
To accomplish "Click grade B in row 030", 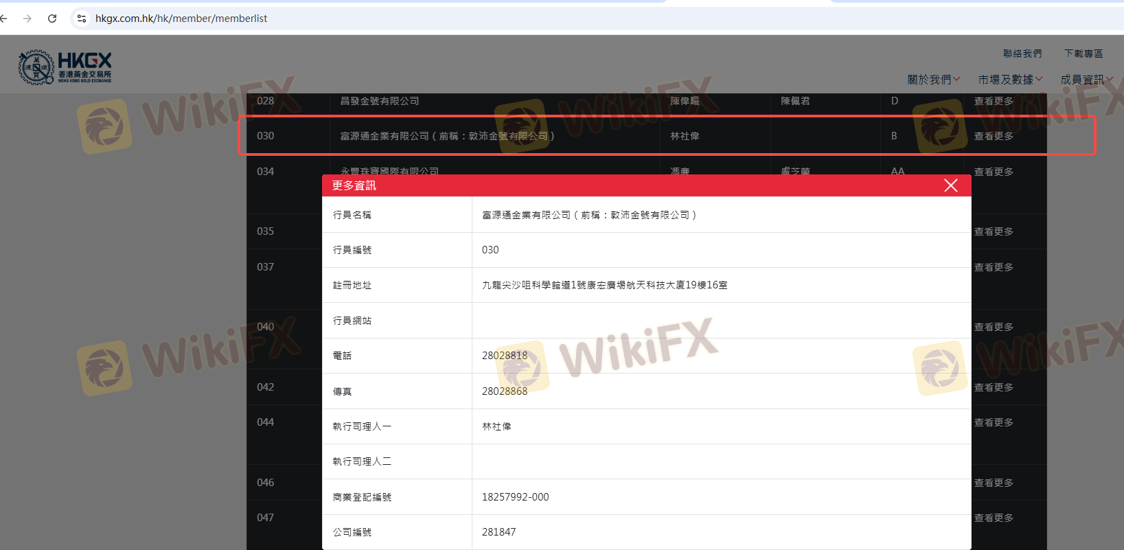I will (894, 136).
